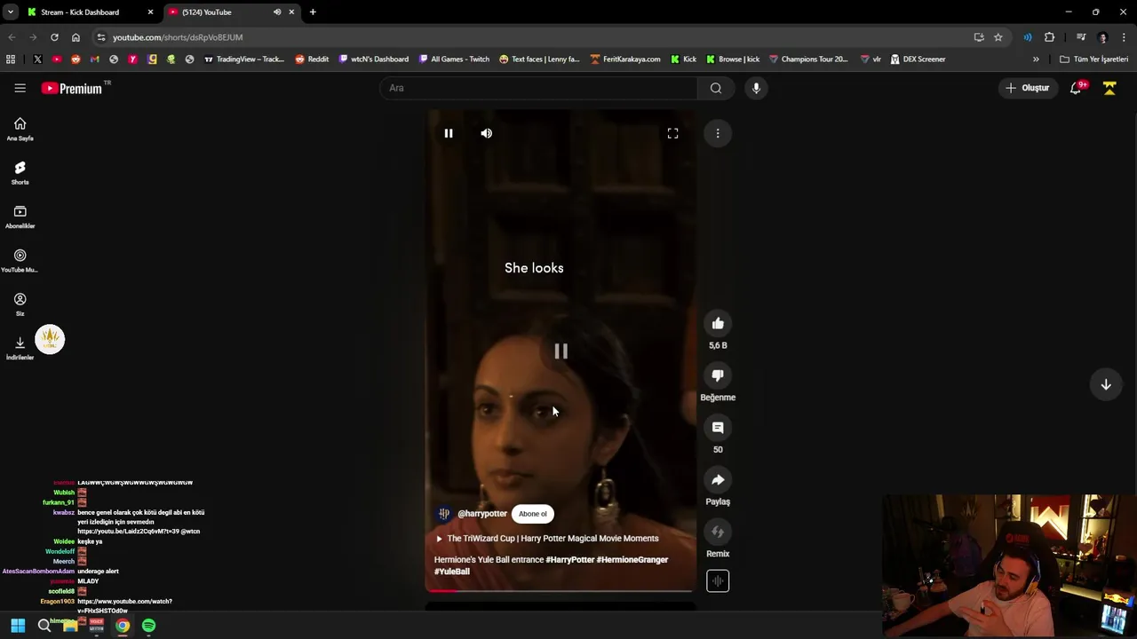Open Chrome three-dot menu
The width and height of the screenshot is (1137, 639).
[1125, 37]
